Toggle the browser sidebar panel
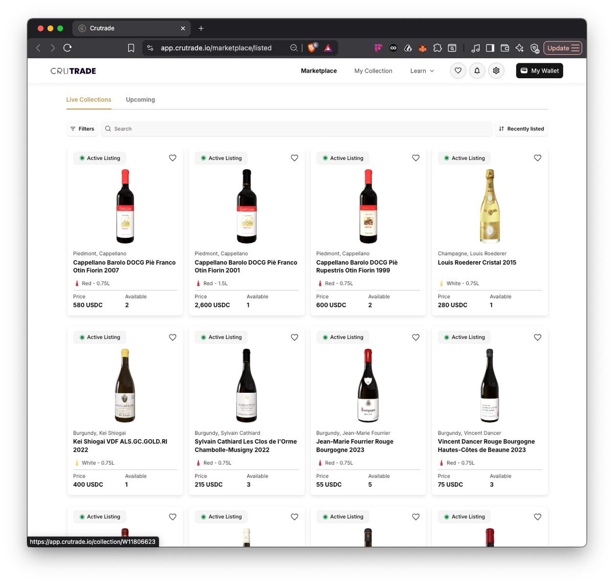The image size is (614, 583). pos(490,48)
